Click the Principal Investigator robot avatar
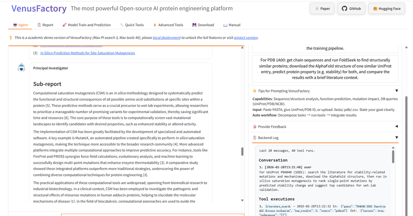 click(x=22, y=67)
